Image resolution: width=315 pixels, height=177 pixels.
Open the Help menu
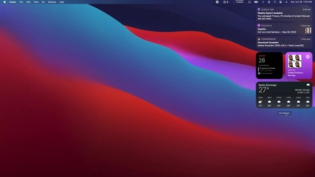(62, 2)
